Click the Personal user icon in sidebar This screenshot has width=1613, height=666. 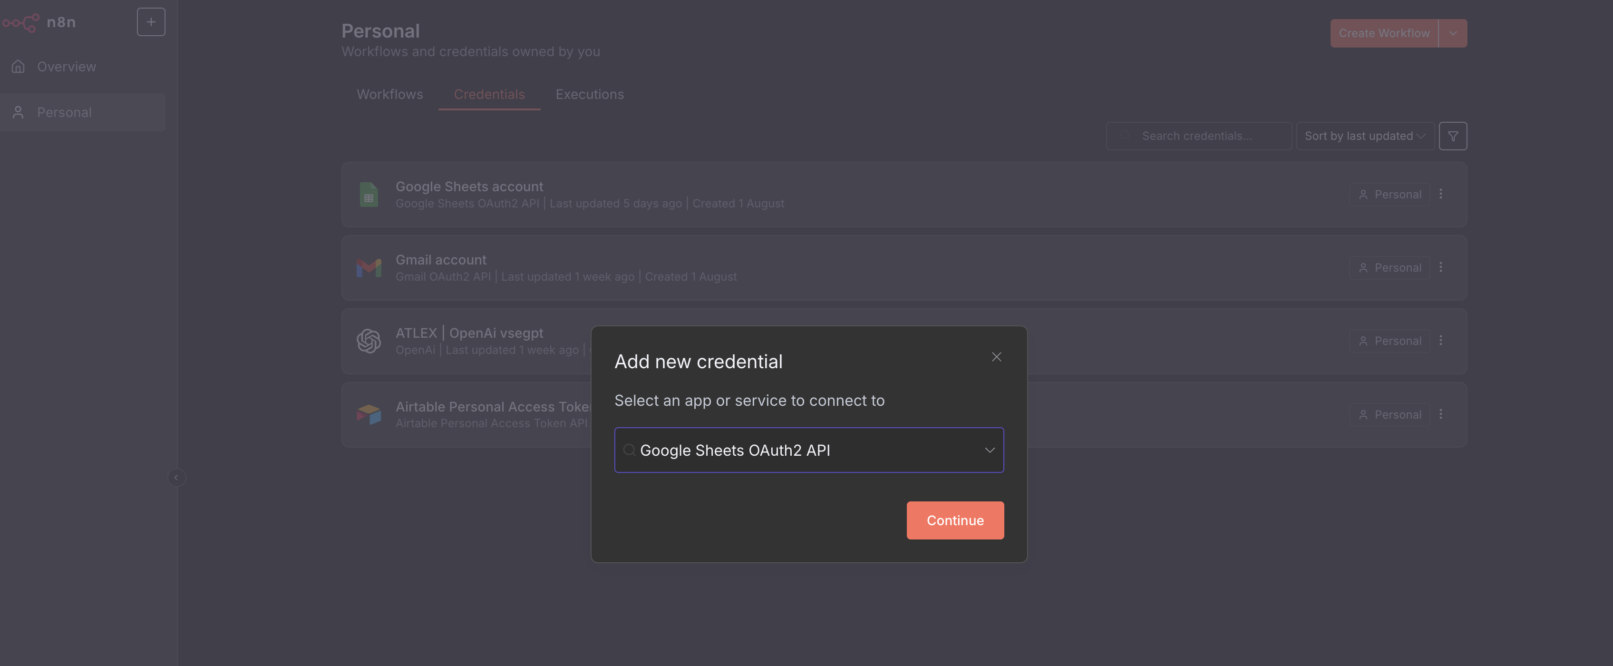pyautogui.click(x=18, y=112)
